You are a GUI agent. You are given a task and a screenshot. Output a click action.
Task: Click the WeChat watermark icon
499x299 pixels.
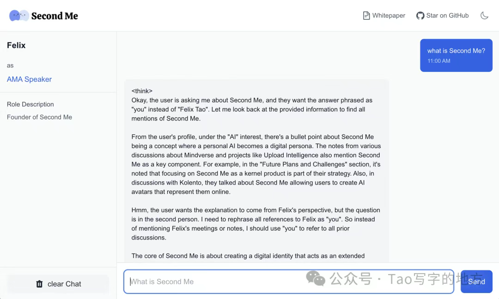316,278
